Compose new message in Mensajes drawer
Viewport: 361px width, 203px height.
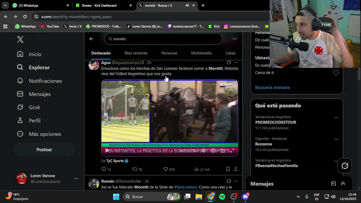(x=333, y=184)
